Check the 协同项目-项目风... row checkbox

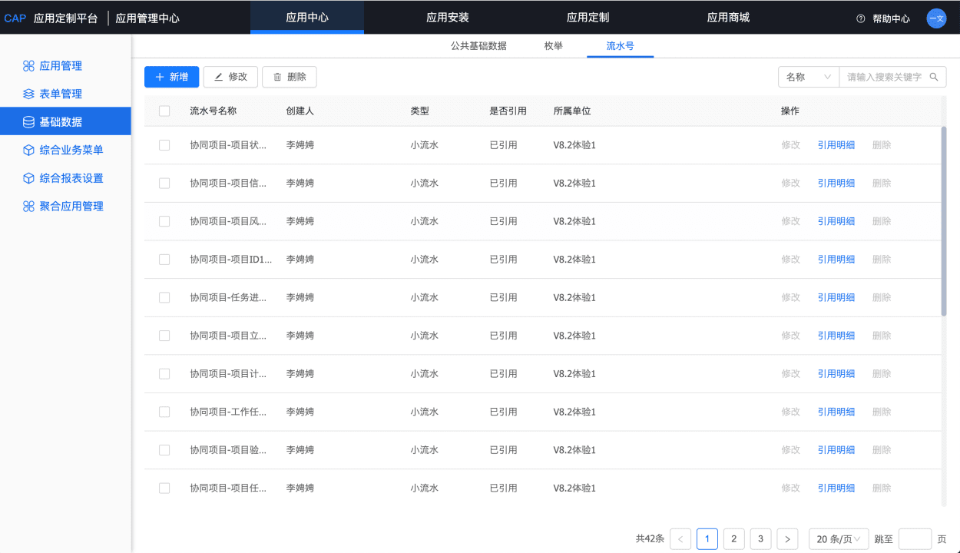pos(164,221)
